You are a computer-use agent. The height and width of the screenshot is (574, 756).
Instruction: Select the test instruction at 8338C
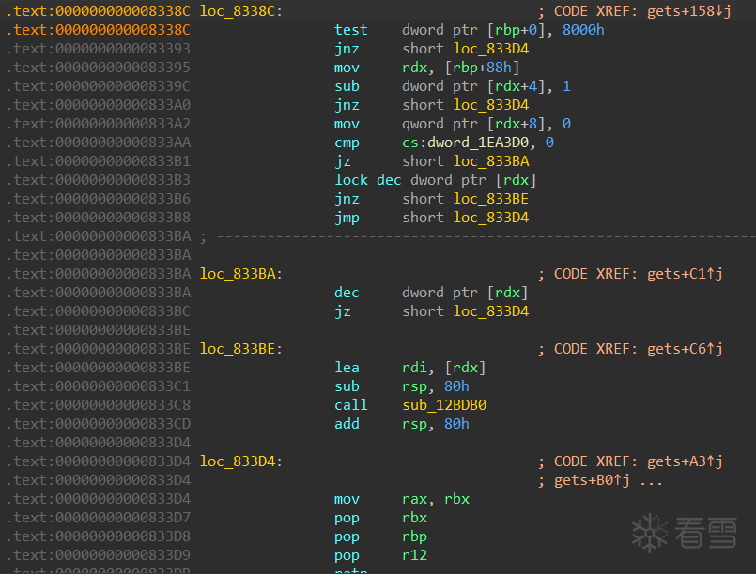(x=350, y=30)
